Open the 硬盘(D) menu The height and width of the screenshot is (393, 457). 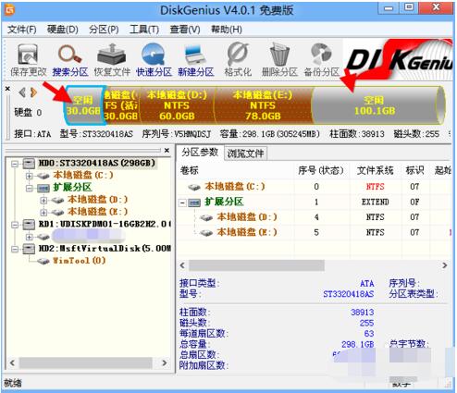[x=63, y=30]
